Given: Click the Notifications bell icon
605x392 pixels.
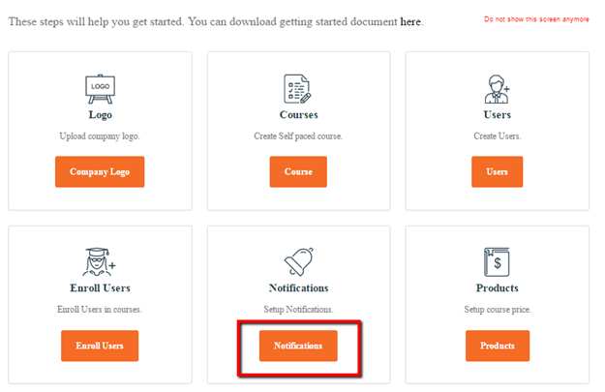Looking at the screenshot, I should coord(299,261).
